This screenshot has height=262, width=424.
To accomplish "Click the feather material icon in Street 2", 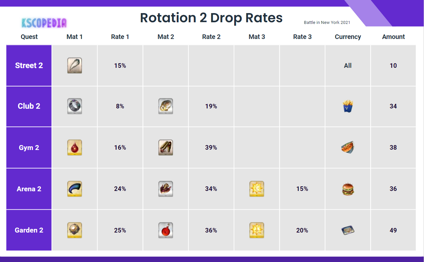I will [x=75, y=65].
